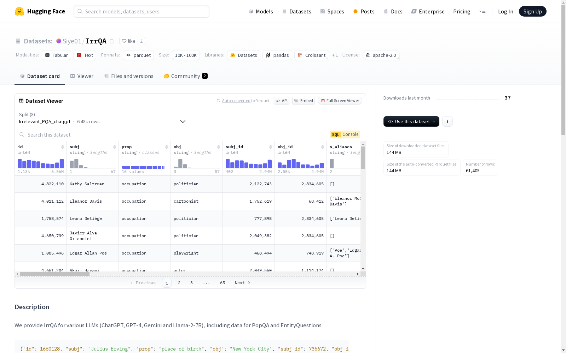The height and width of the screenshot is (353, 566).
Task: Select the apache-2.0 license tag
Action: 381,55
